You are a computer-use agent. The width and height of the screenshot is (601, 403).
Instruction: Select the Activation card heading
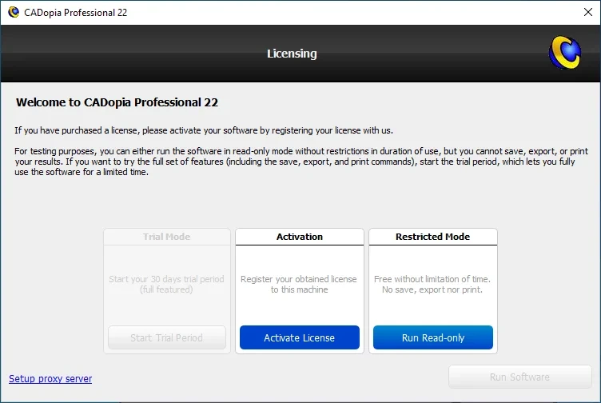(300, 237)
